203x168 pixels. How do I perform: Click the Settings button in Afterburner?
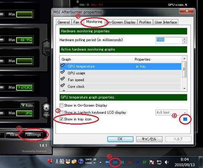pyautogui.click(x=34, y=135)
